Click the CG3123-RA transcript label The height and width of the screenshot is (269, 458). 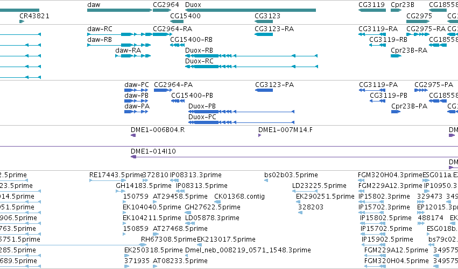274,29
